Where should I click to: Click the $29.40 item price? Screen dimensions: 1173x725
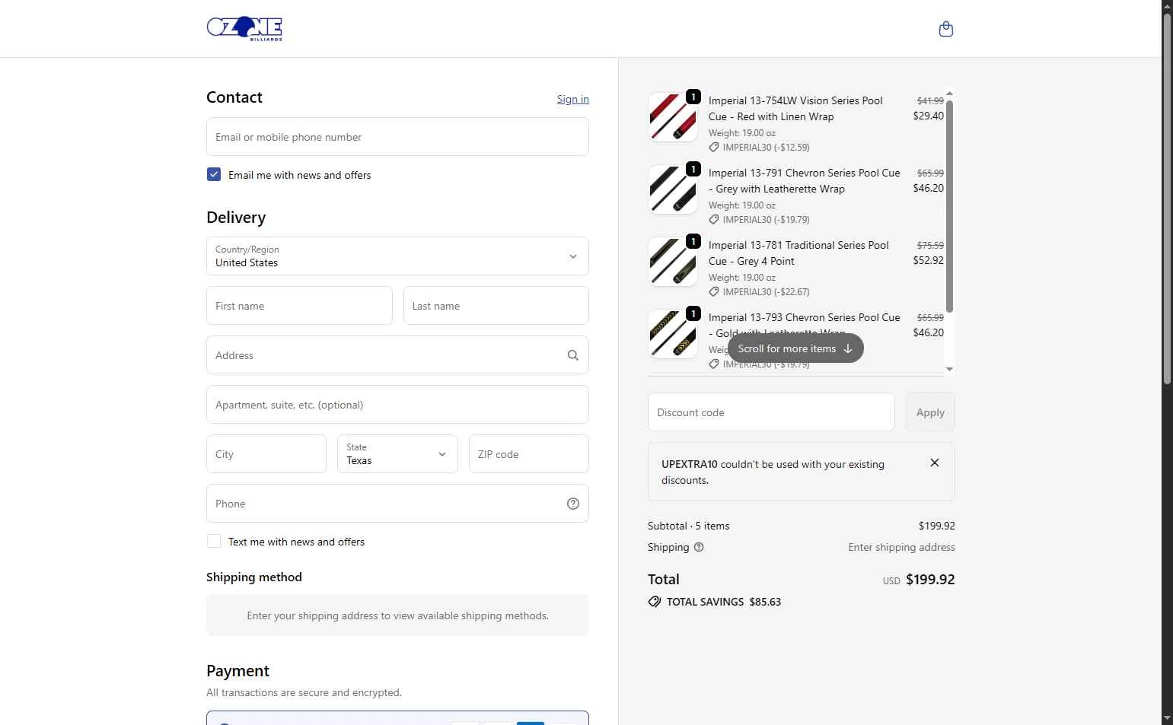pos(928,116)
